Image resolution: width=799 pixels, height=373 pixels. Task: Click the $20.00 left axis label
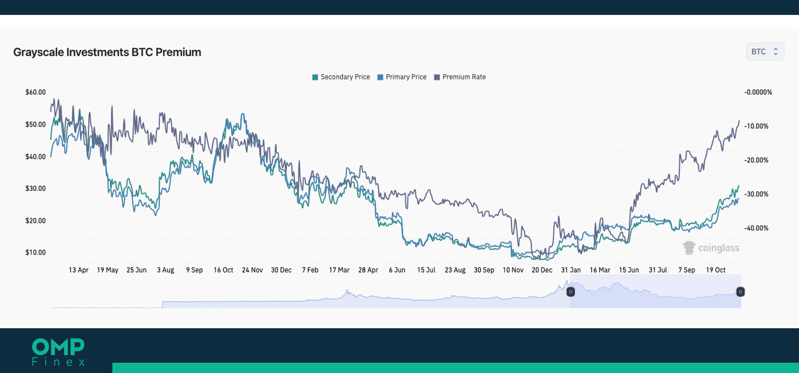pos(36,220)
